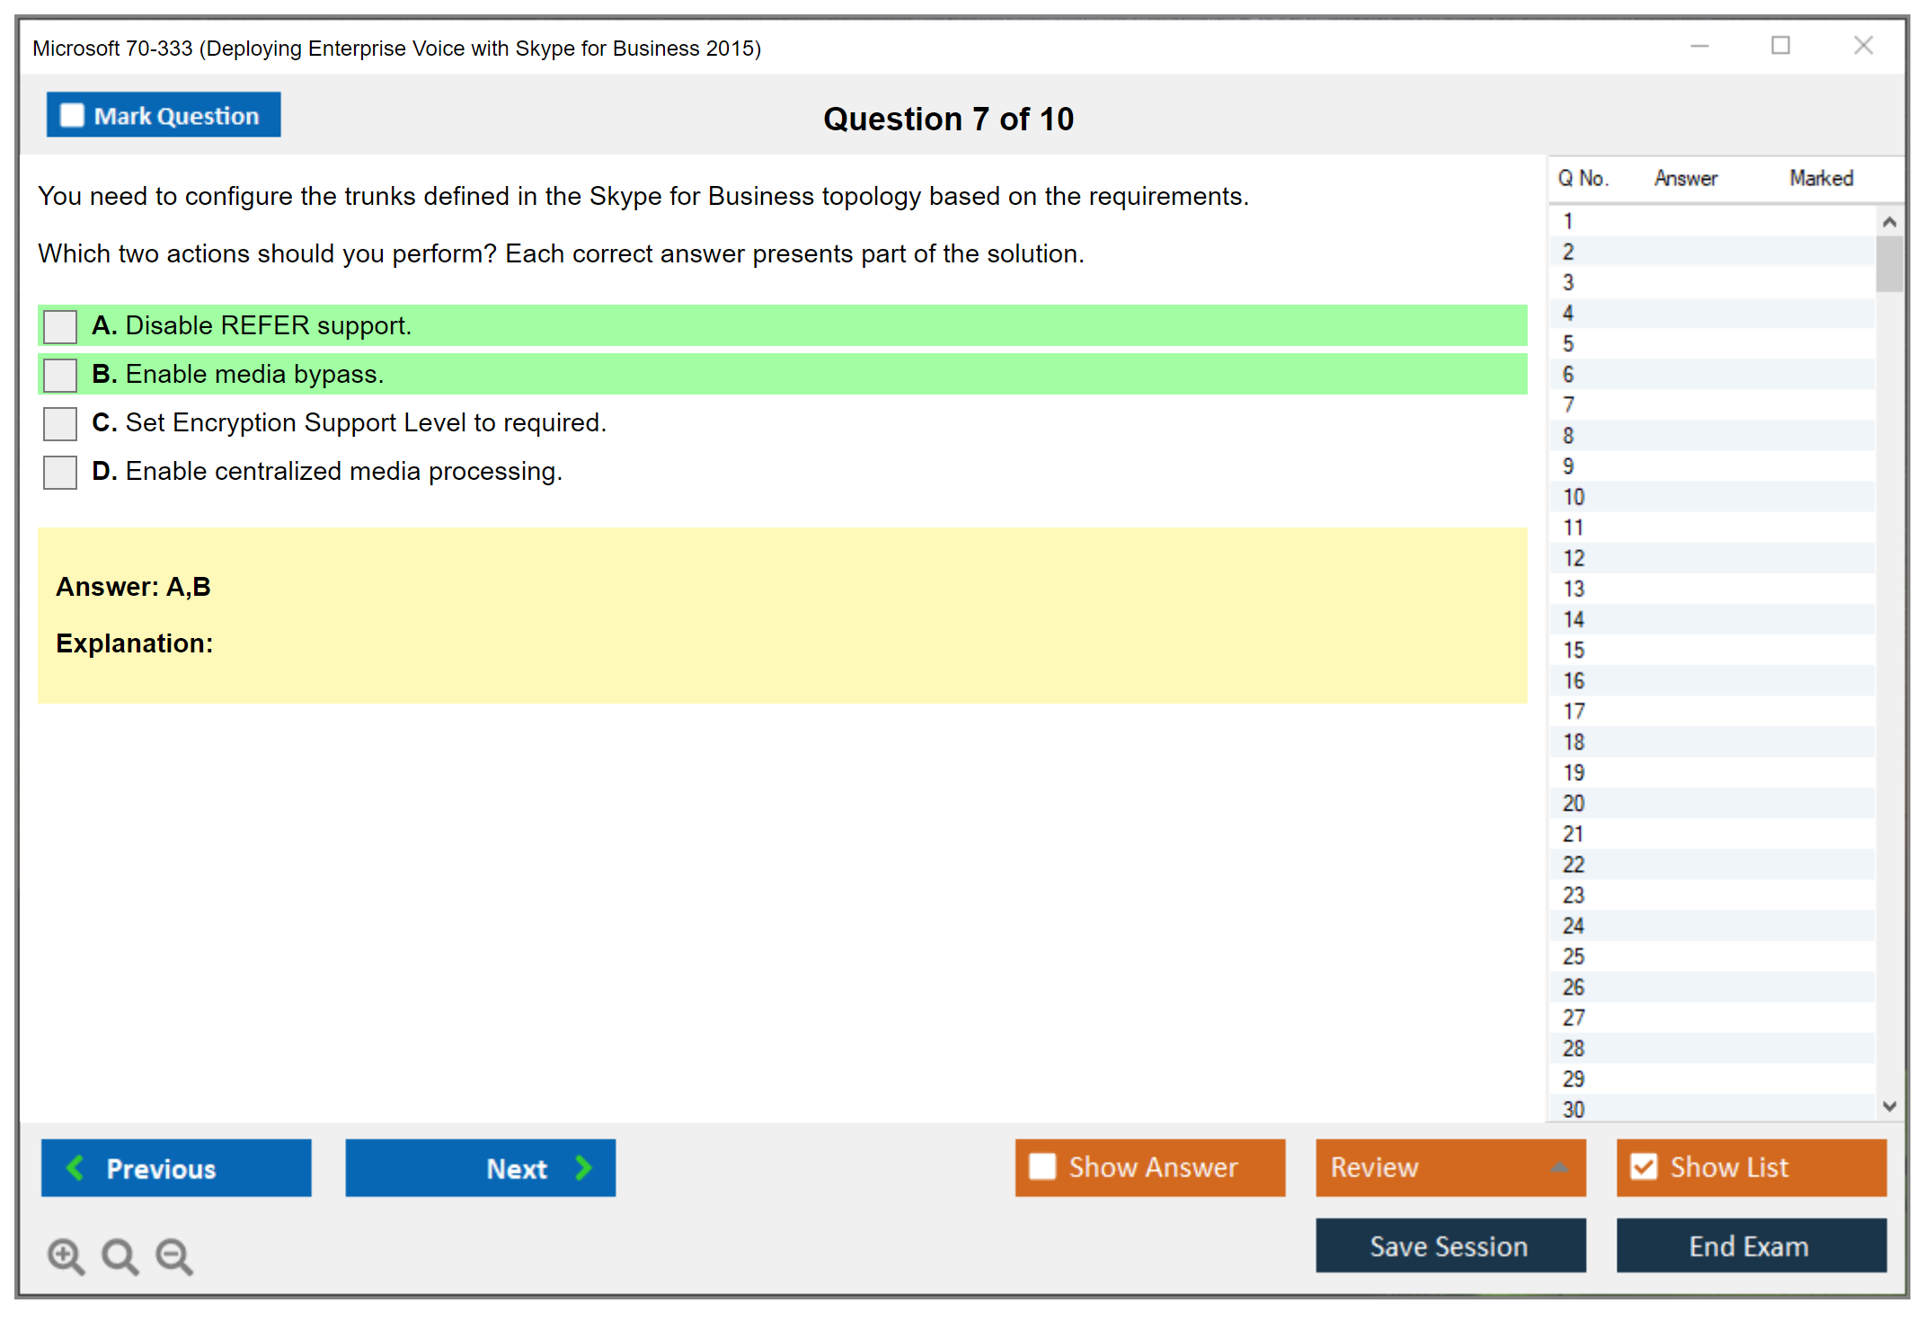This screenshot has height=1321, width=1932.
Task: Click the reset zoom magnifier icon
Action: (x=120, y=1255)
